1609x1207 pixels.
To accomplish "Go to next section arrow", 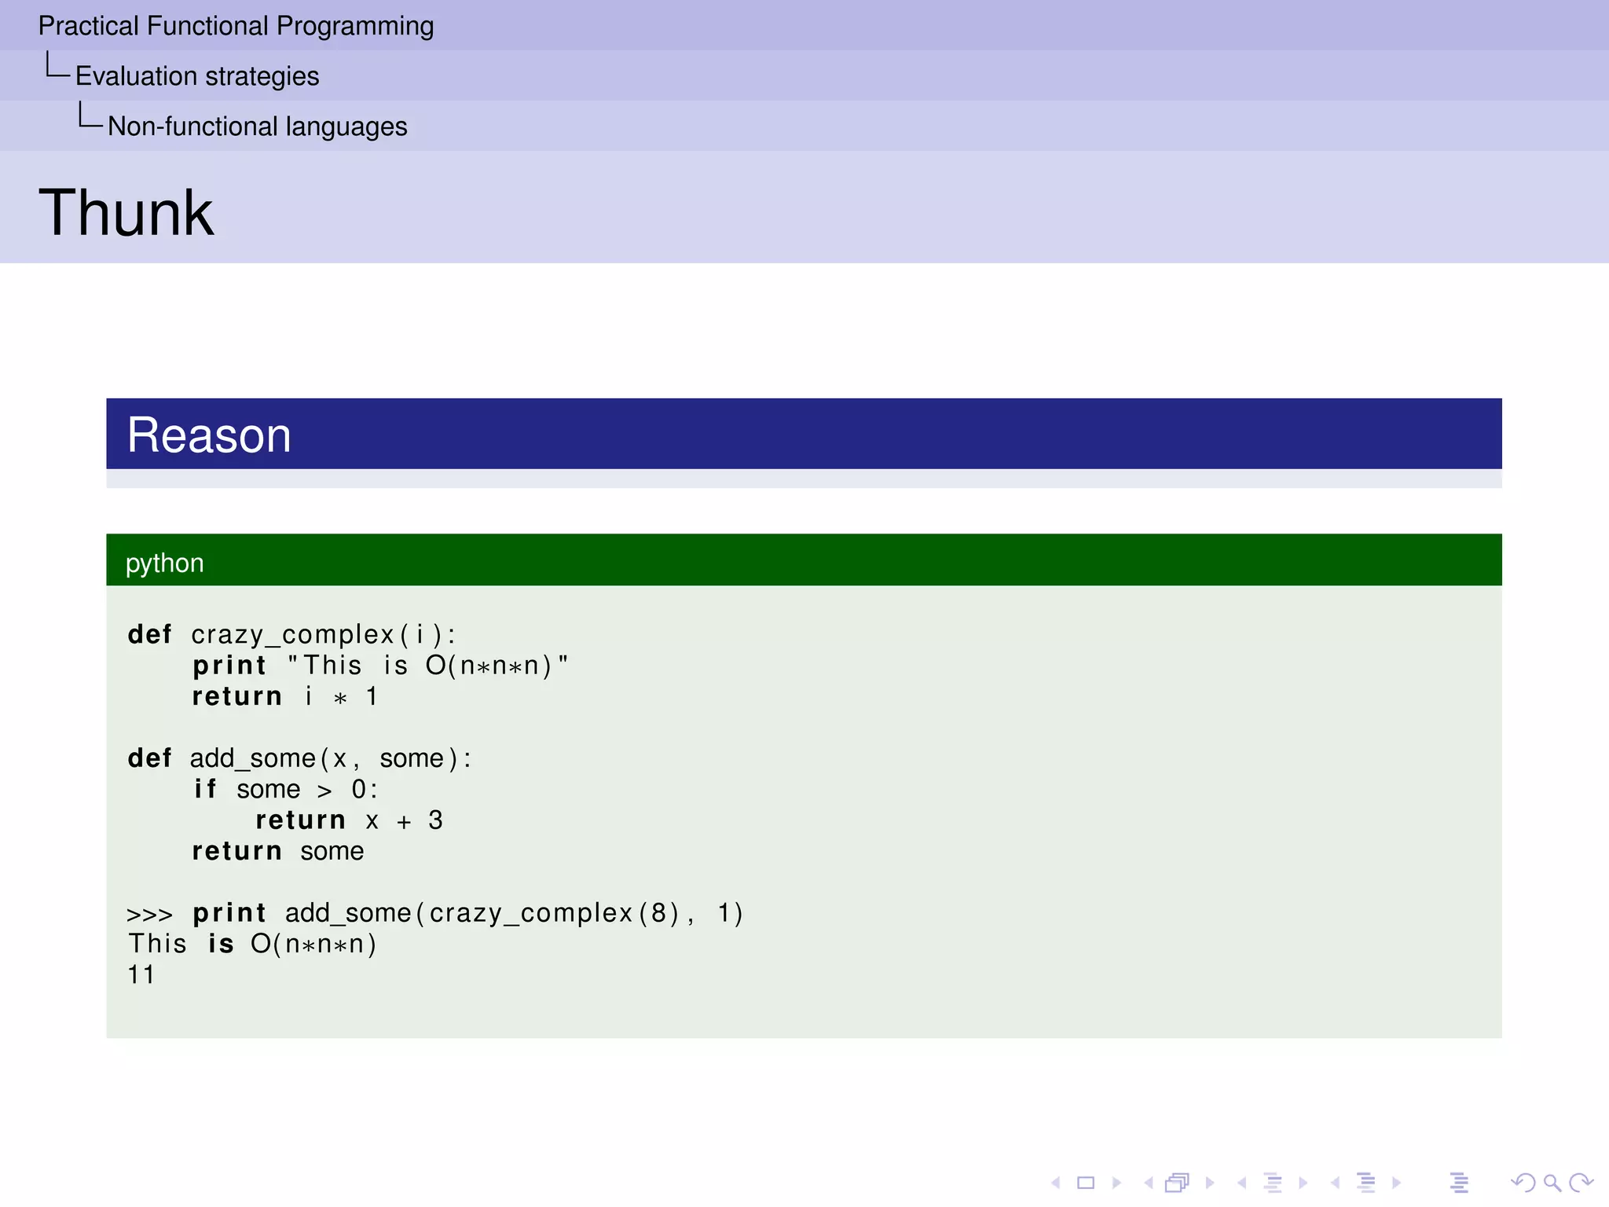I will click(1396, 1183).
